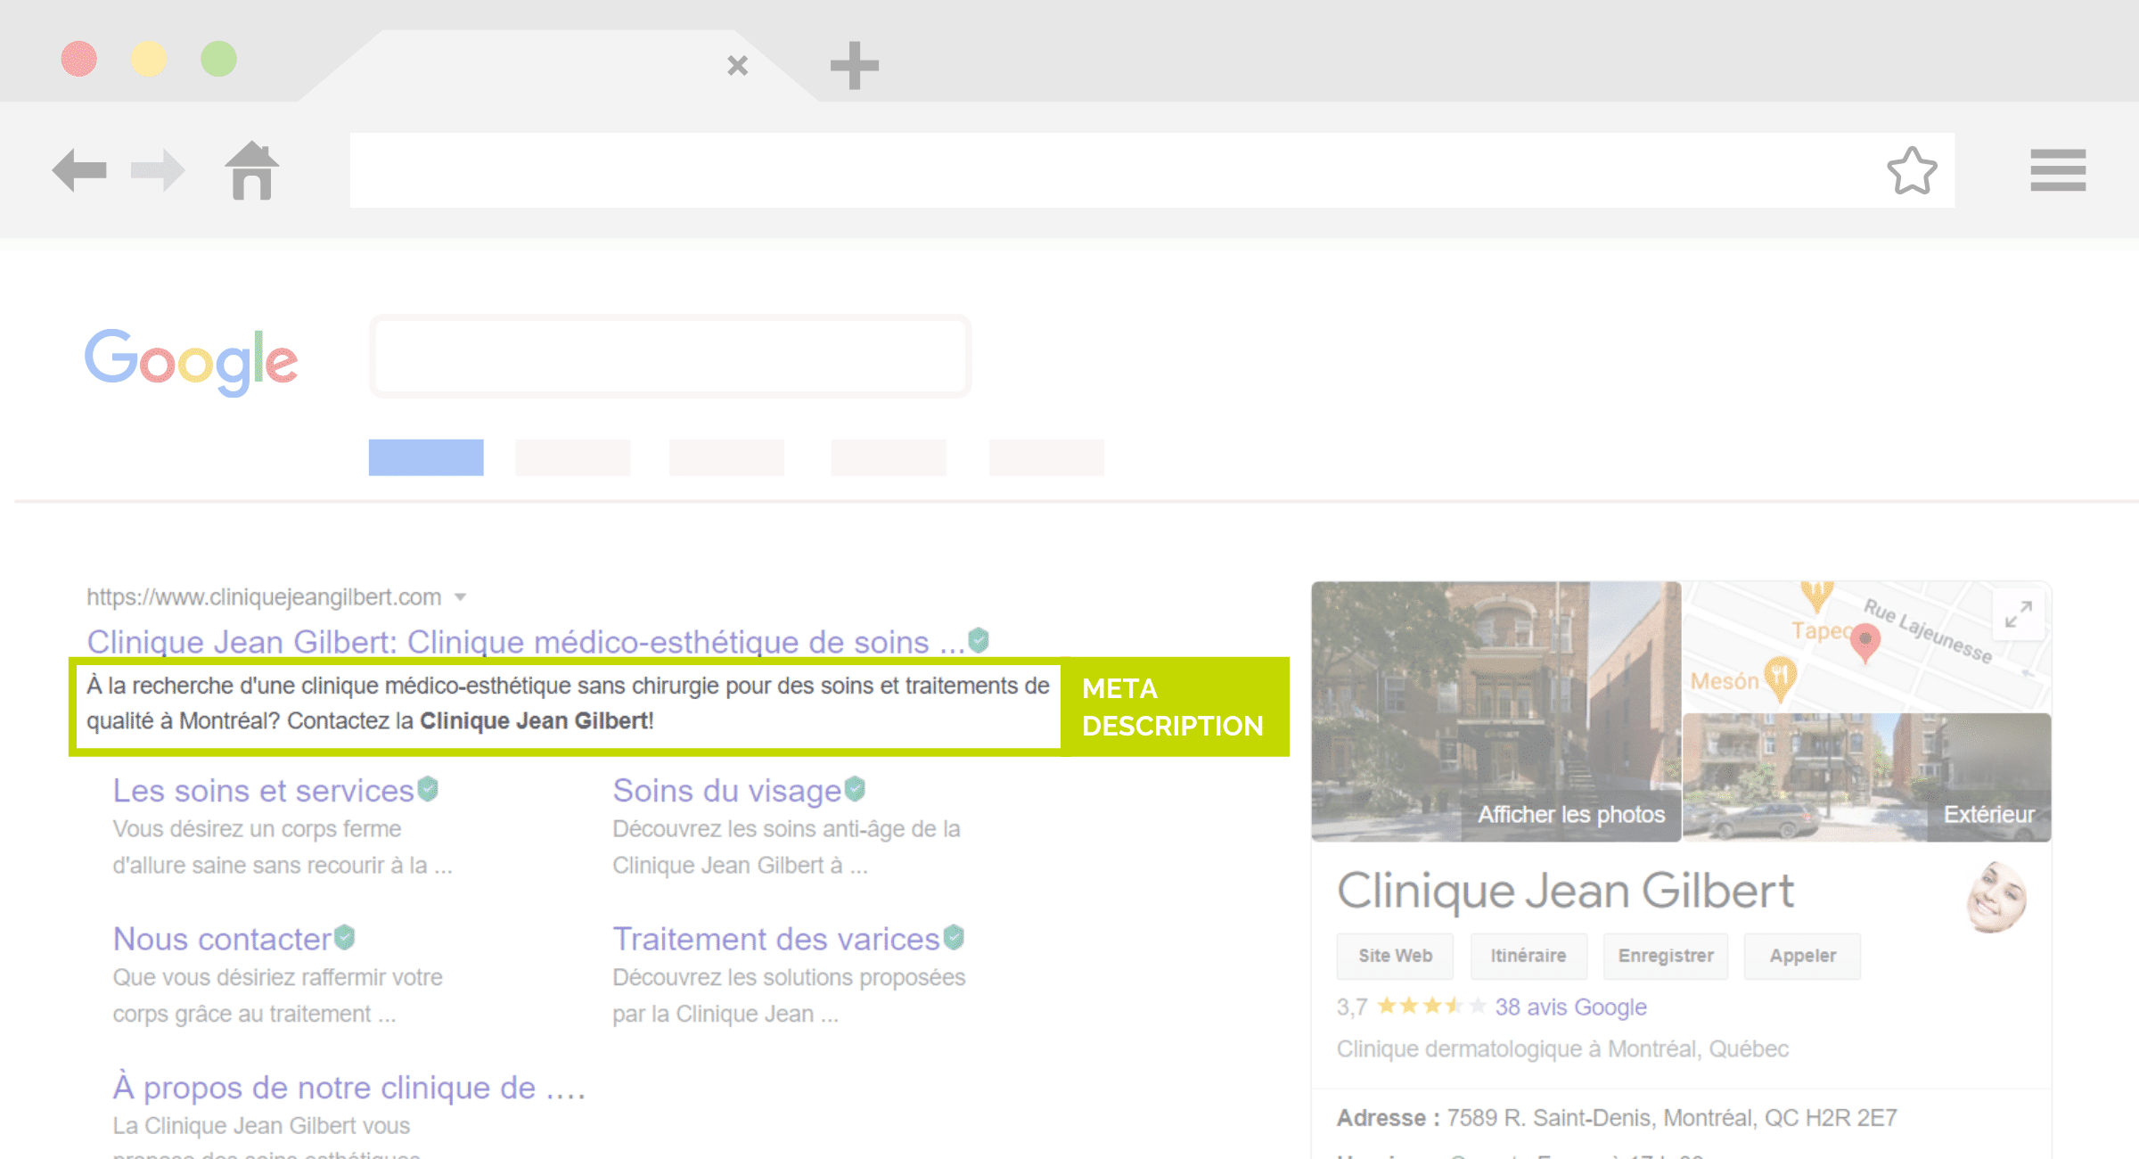This screenshot has width=2139, height=1159.
Task: Click the browser forward arrow
Action: [157, 169]
